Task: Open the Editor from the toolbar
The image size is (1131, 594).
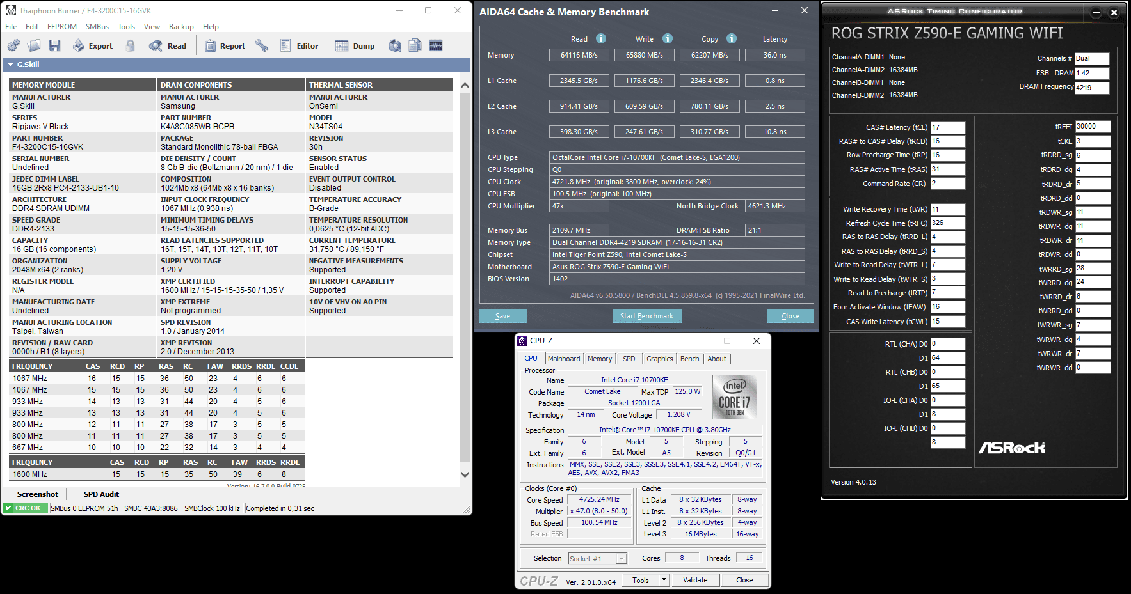Action: 299,45
